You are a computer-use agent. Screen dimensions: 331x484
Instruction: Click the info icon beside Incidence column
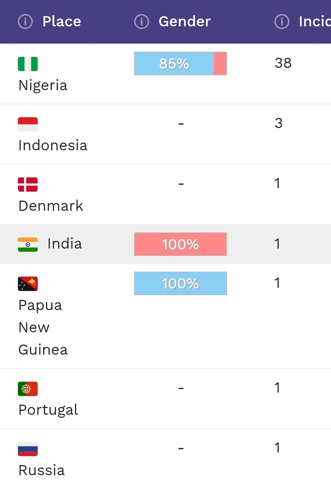point(282,22)
